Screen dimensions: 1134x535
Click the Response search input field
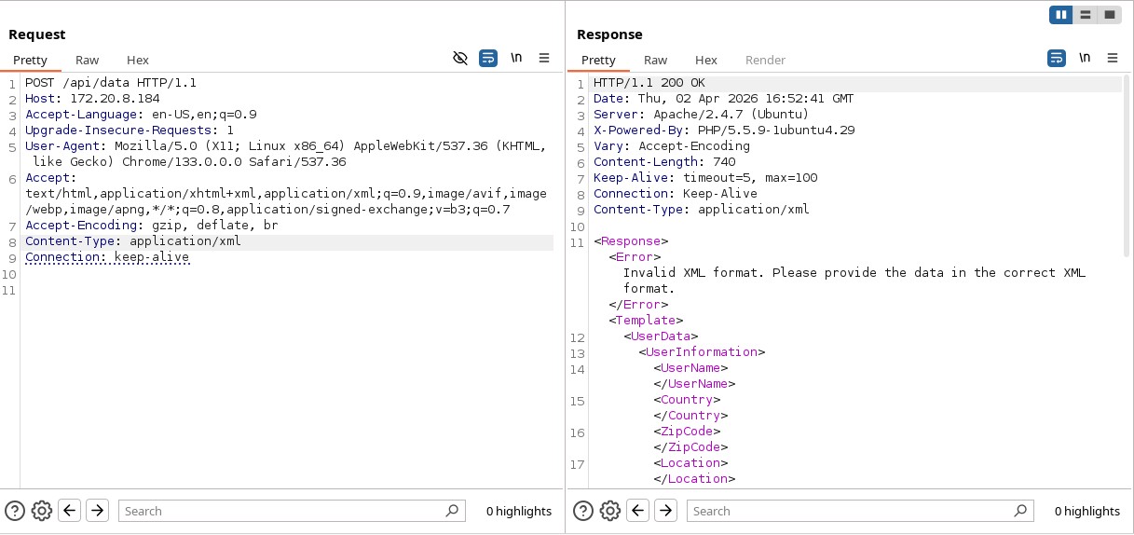(x=848, y=511)
